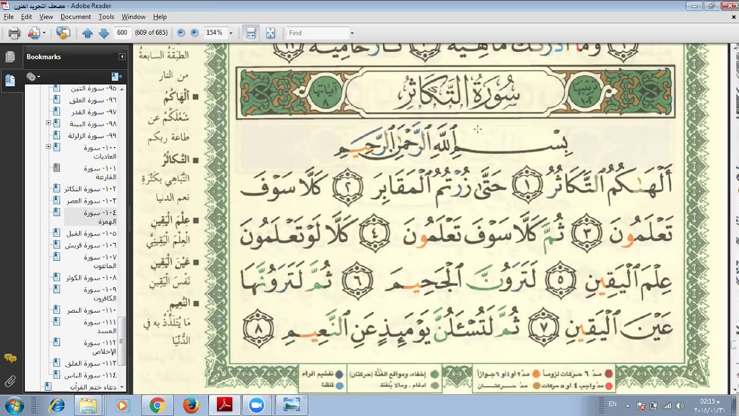This screenshot has height=416, width=739.
Task: Open the Help menu
Action: pyautogui.click(x=160, y=17)
